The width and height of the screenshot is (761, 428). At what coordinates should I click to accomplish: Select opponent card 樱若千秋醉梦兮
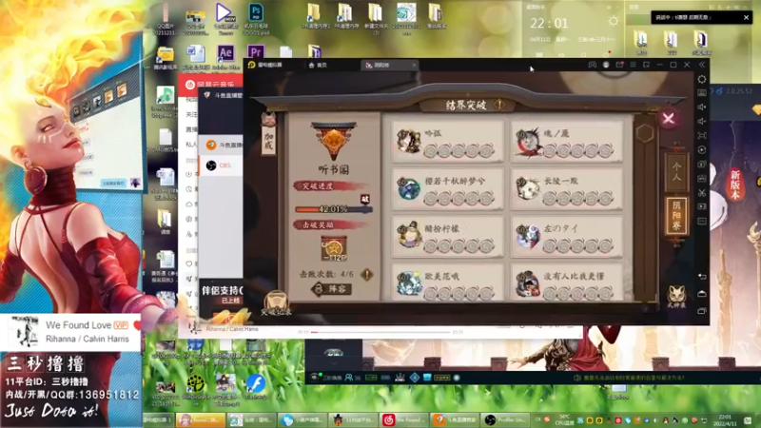click(447, 189)
